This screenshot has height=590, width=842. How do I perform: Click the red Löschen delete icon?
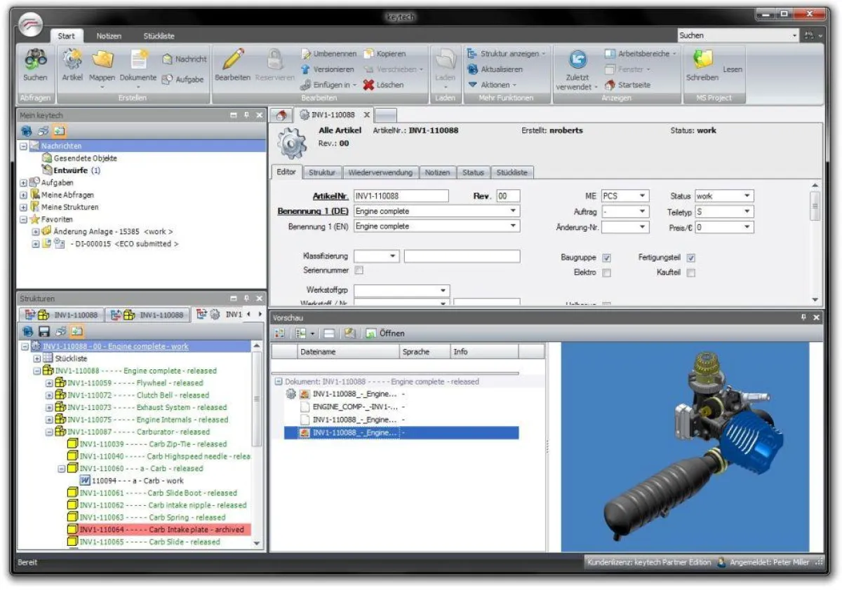(369, 85)
